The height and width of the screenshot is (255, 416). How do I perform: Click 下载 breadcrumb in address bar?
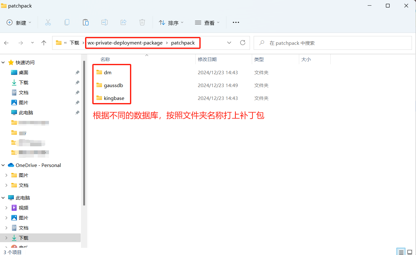click(x=74, y=43)
